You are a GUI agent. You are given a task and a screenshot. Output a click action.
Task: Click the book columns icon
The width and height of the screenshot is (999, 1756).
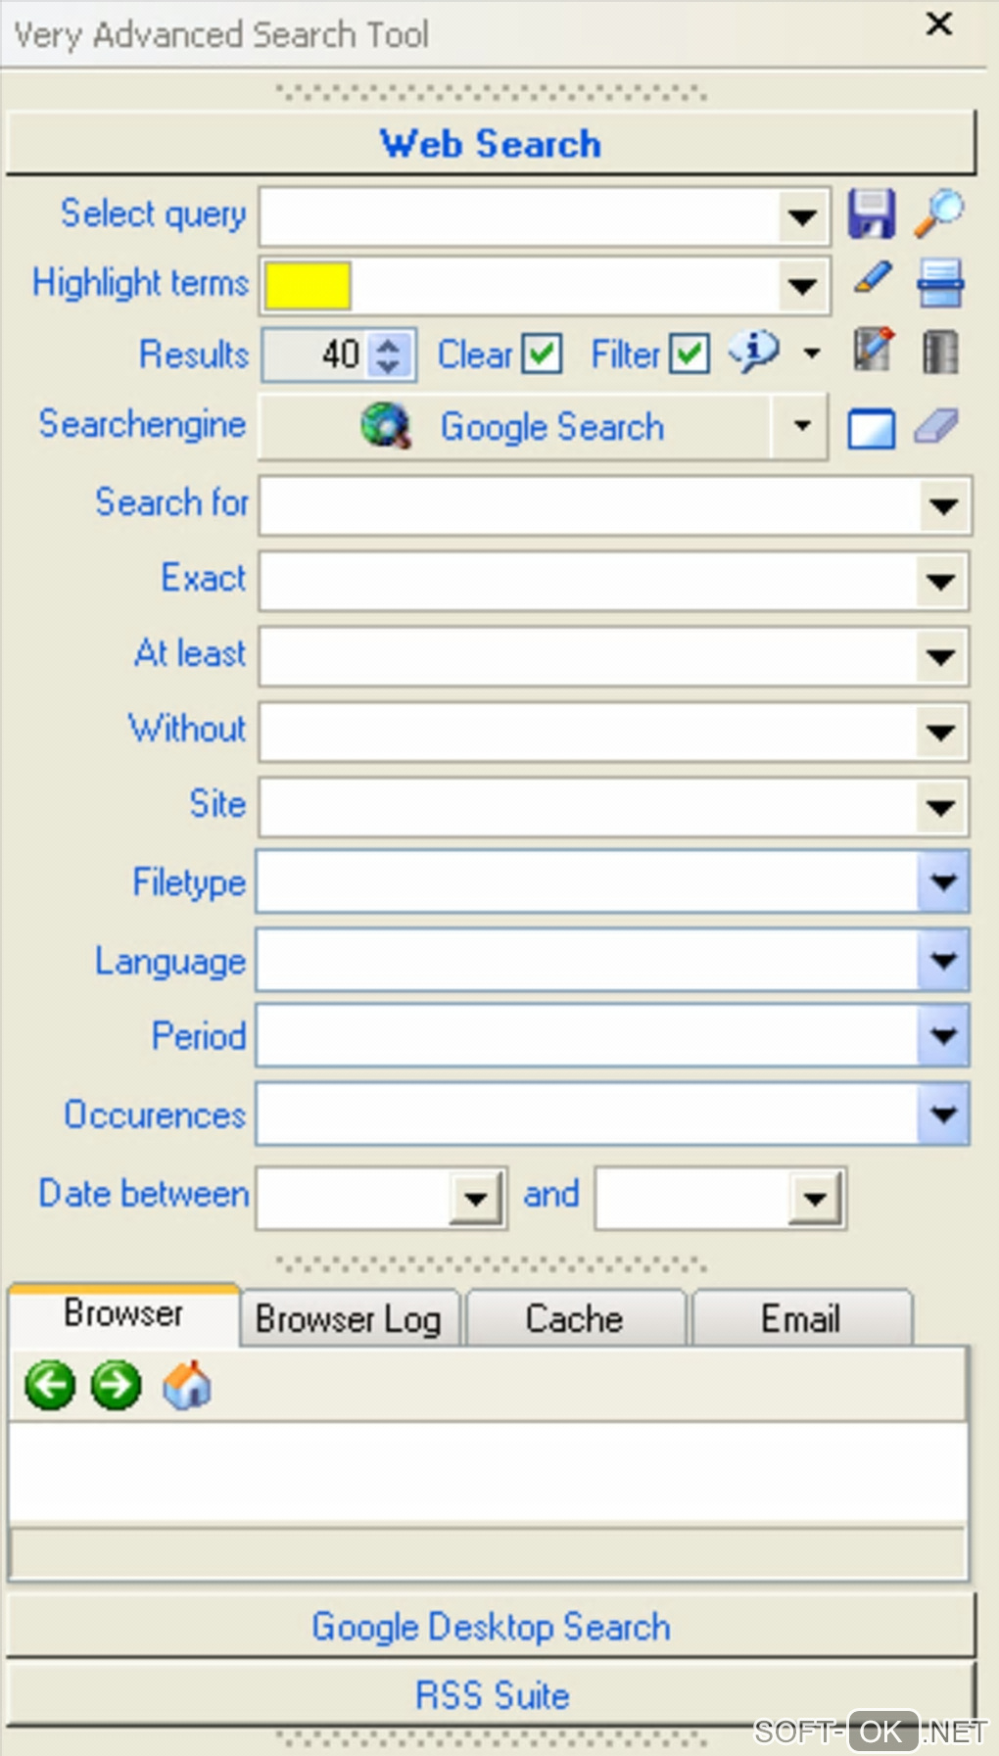(x=940, y=352)
